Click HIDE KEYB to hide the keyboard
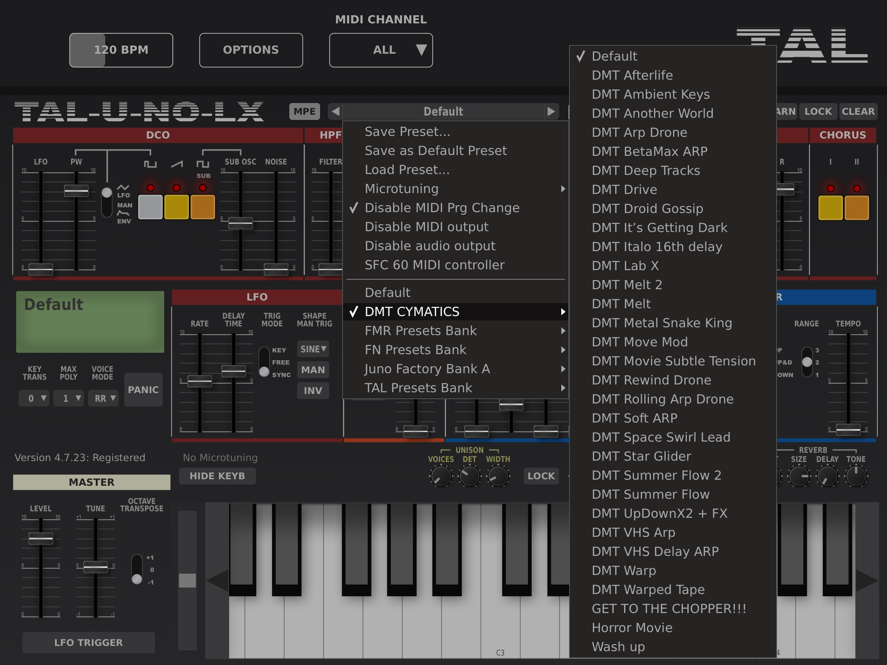This screenshot has width=887, height=665. pyautogui.click(x=217, y=476)
